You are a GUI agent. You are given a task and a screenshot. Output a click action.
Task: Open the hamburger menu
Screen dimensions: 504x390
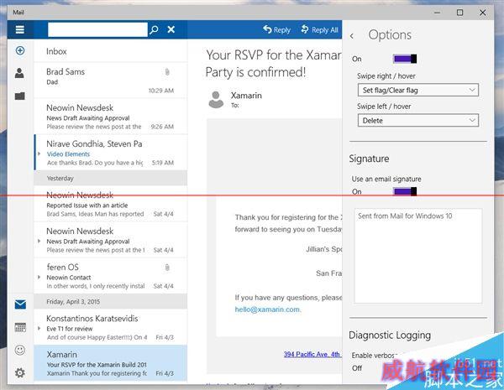click(x=20, y=29)
